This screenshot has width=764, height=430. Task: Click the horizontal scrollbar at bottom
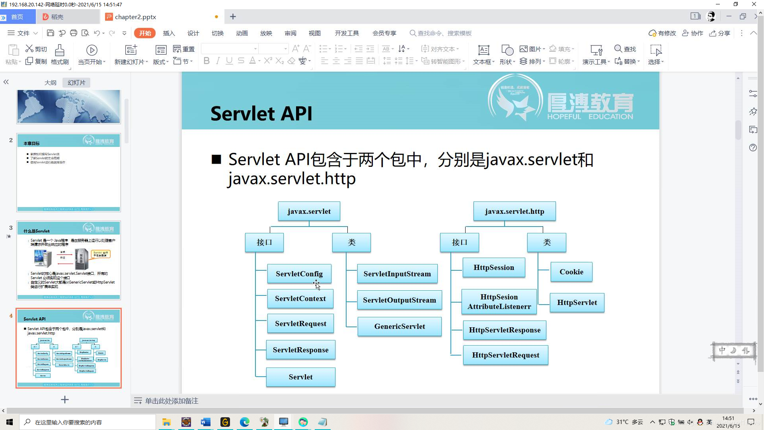[375, 410]
